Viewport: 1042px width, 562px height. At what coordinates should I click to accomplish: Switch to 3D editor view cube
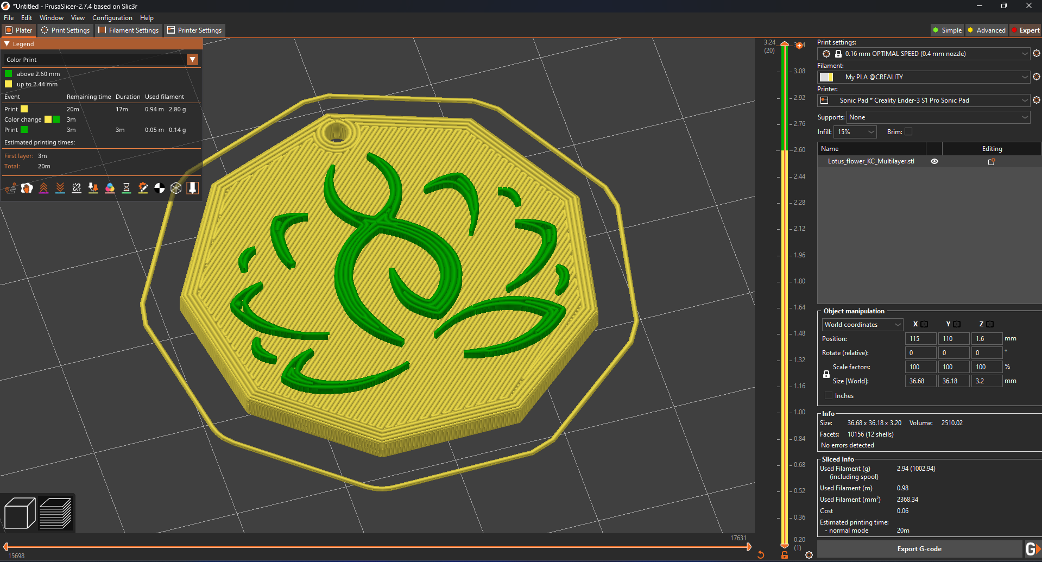tap(20, 513)
